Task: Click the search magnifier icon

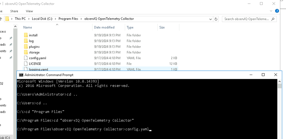Action: click(x=273, y=19)
